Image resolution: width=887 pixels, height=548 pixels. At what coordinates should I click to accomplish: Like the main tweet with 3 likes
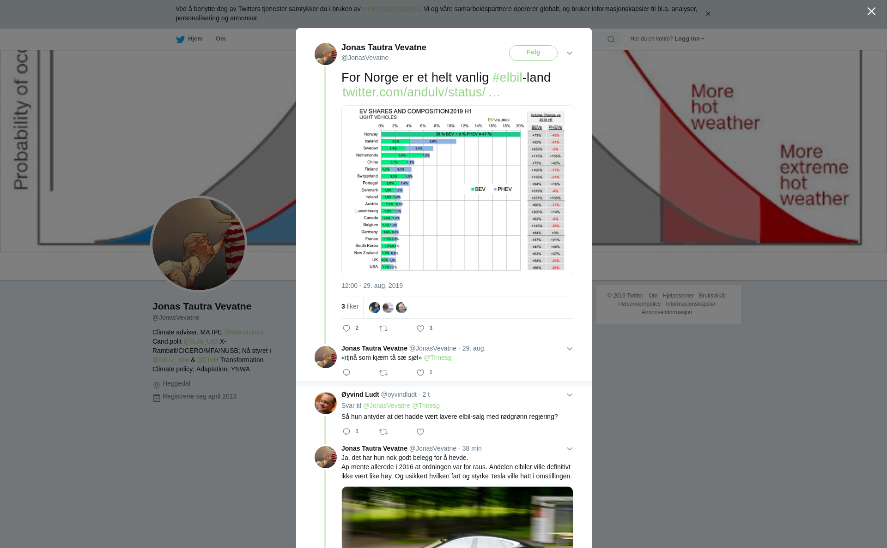420,328
